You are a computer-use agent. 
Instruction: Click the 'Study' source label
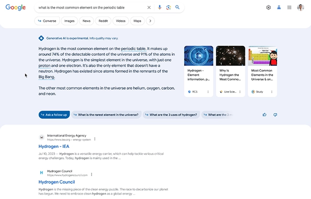[x=259, y=92]
